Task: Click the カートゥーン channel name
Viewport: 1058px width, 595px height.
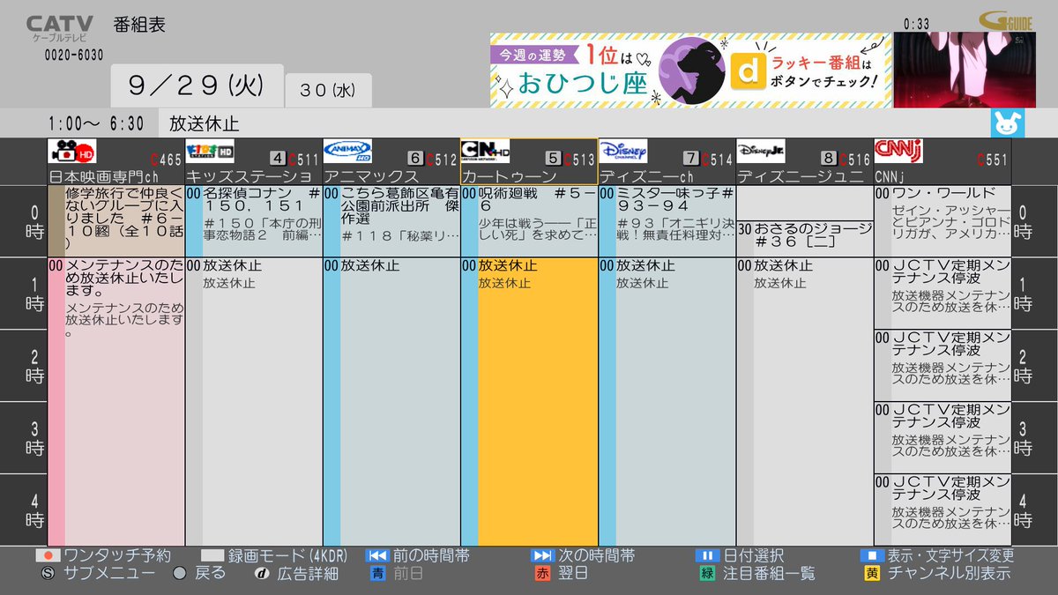Action: (509, 176)
